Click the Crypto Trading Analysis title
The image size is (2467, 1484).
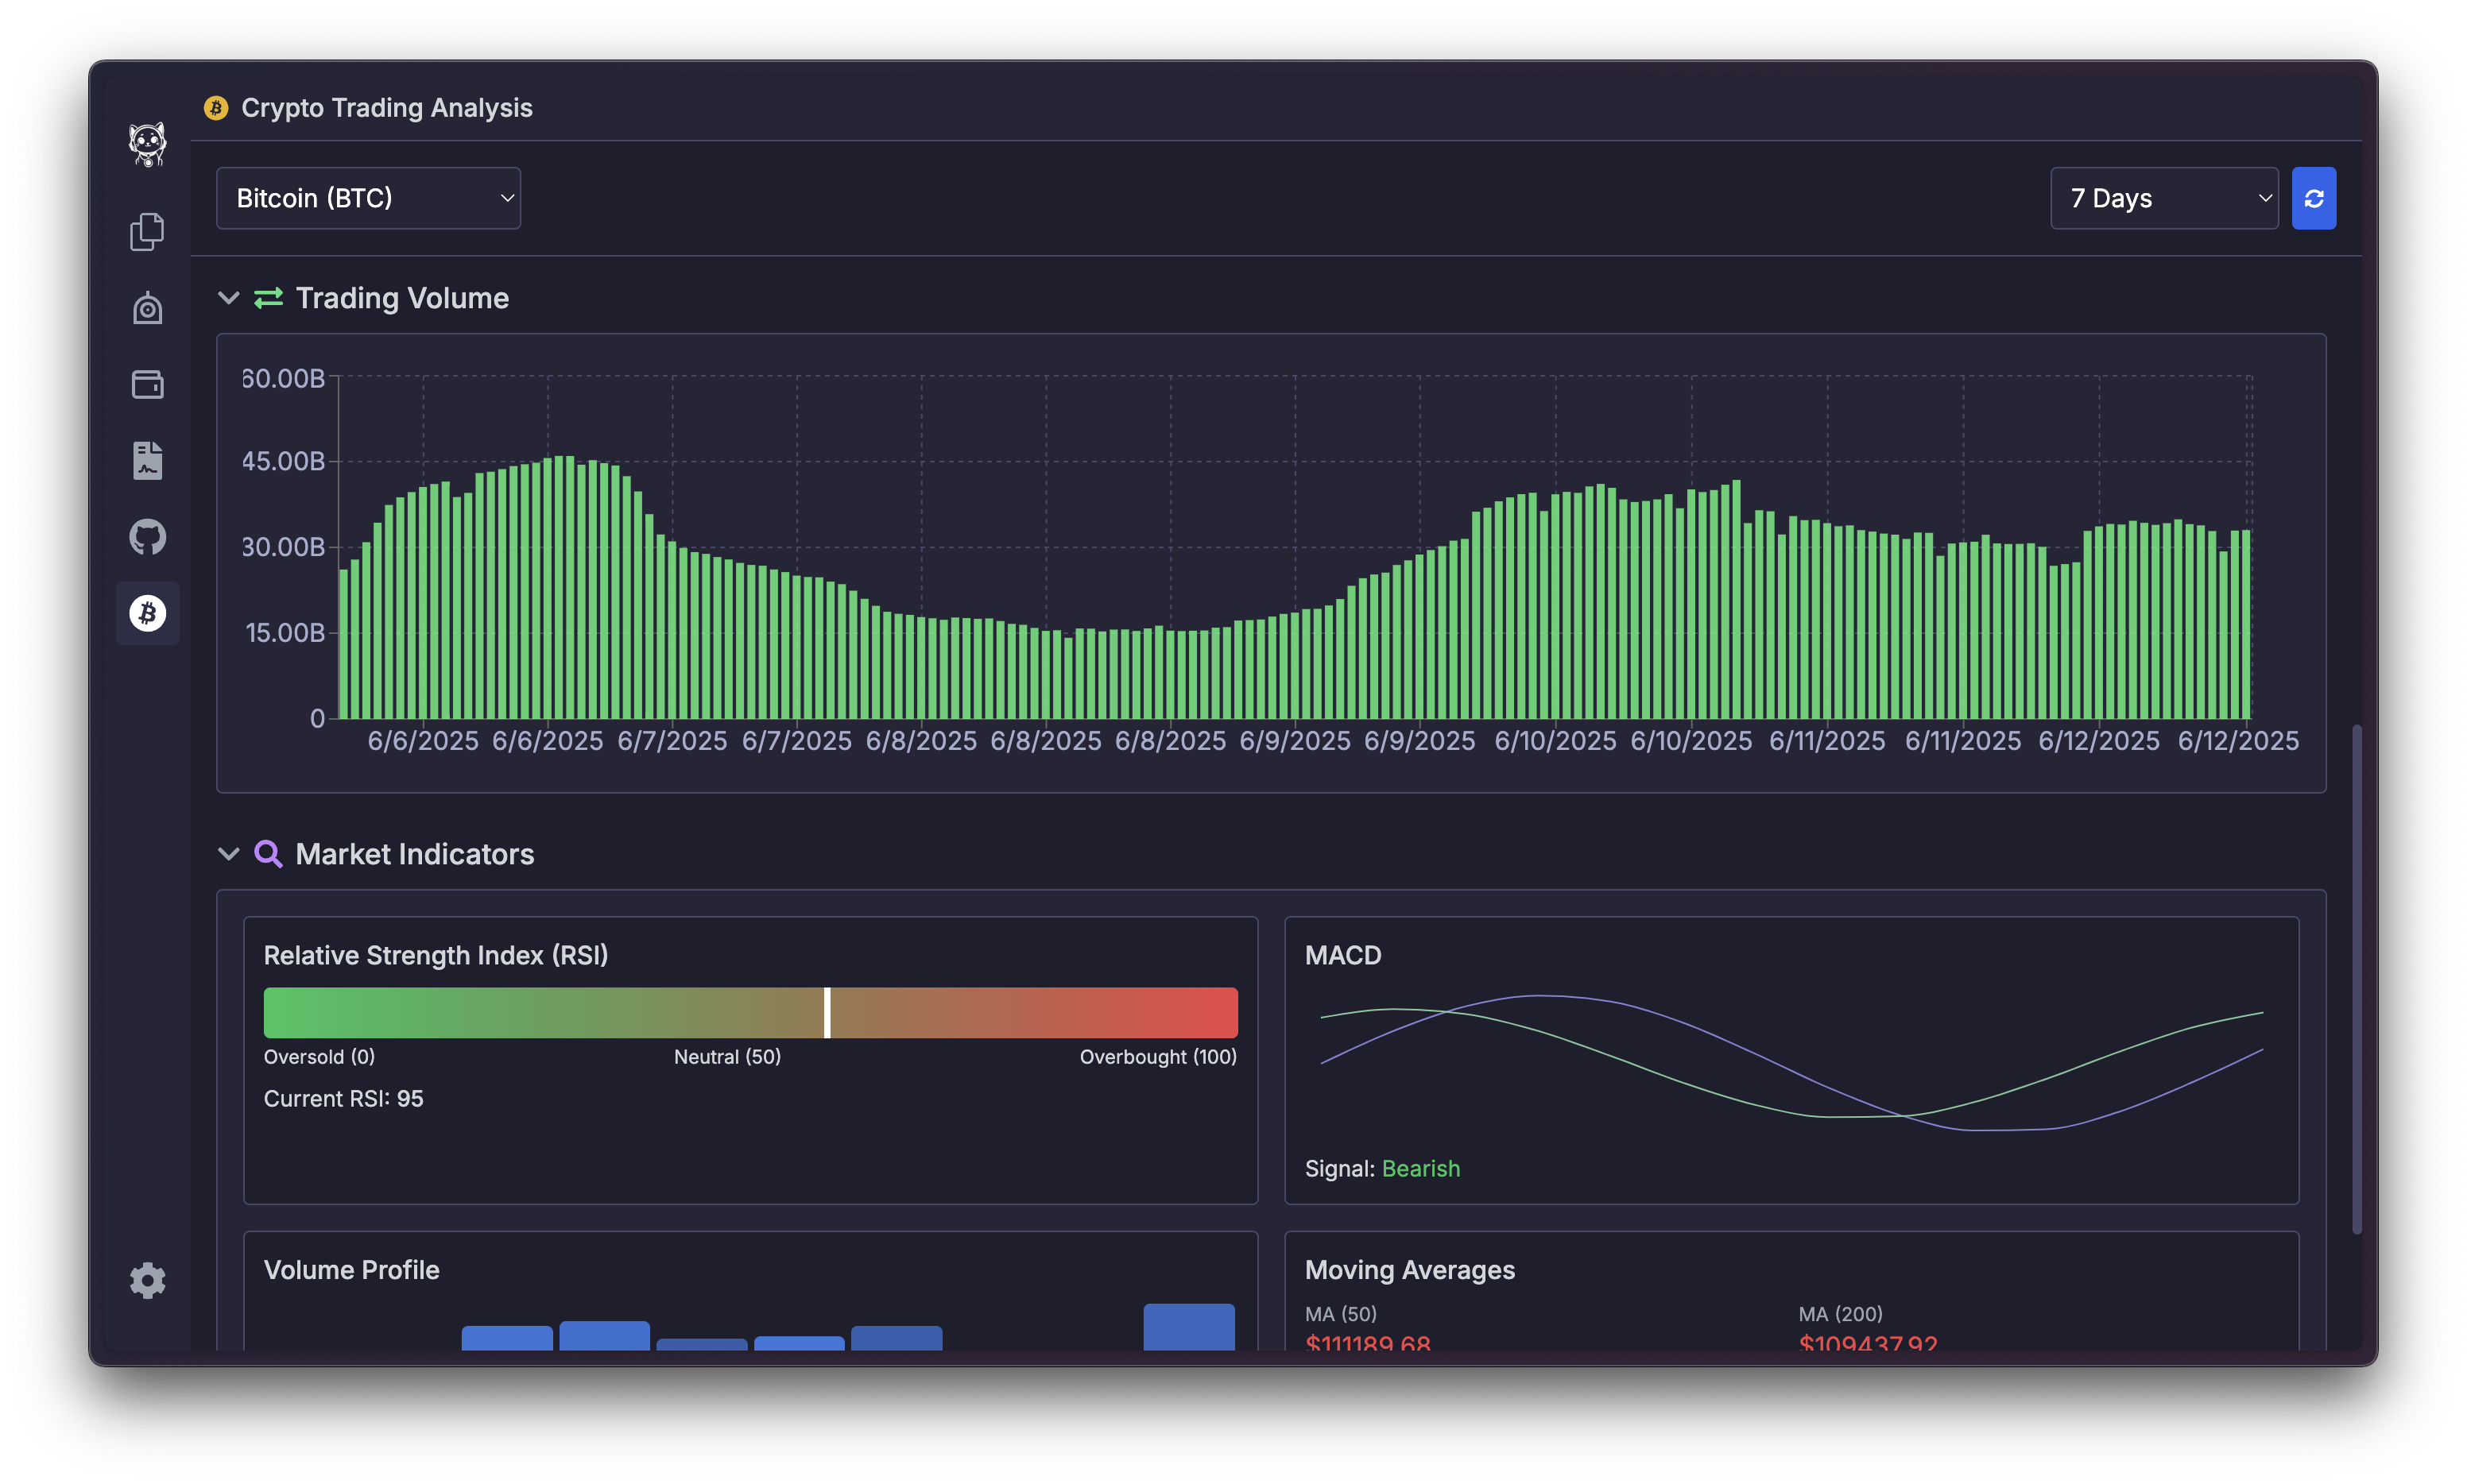pyautogui.click(x=386, y=108)
